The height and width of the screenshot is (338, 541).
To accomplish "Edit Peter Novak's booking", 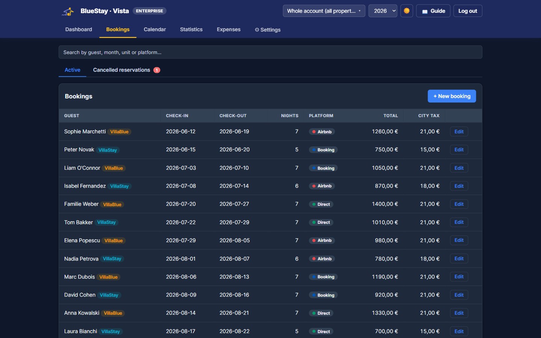I will point(459,149).
